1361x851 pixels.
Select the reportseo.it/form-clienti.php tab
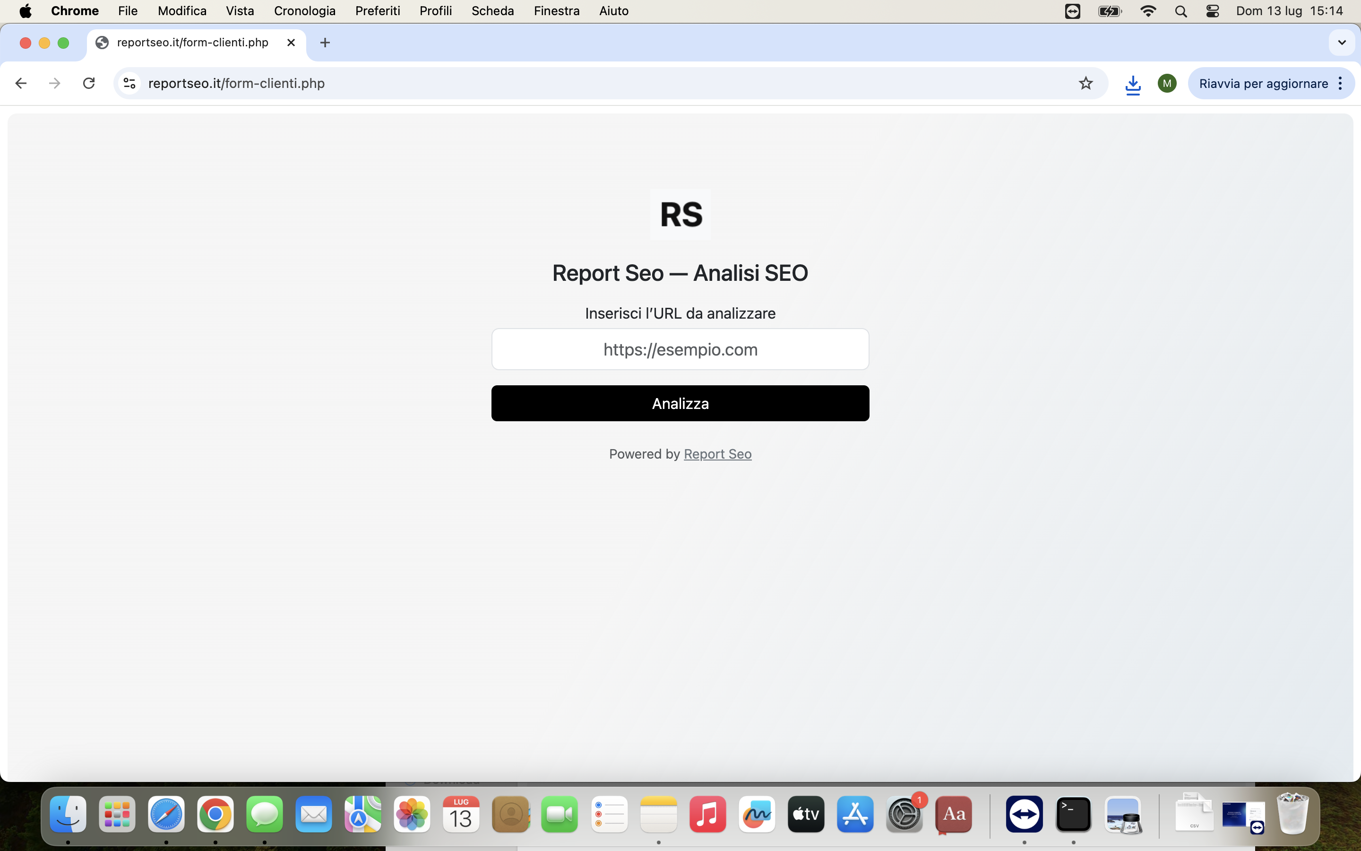click(x=196, y=43)
